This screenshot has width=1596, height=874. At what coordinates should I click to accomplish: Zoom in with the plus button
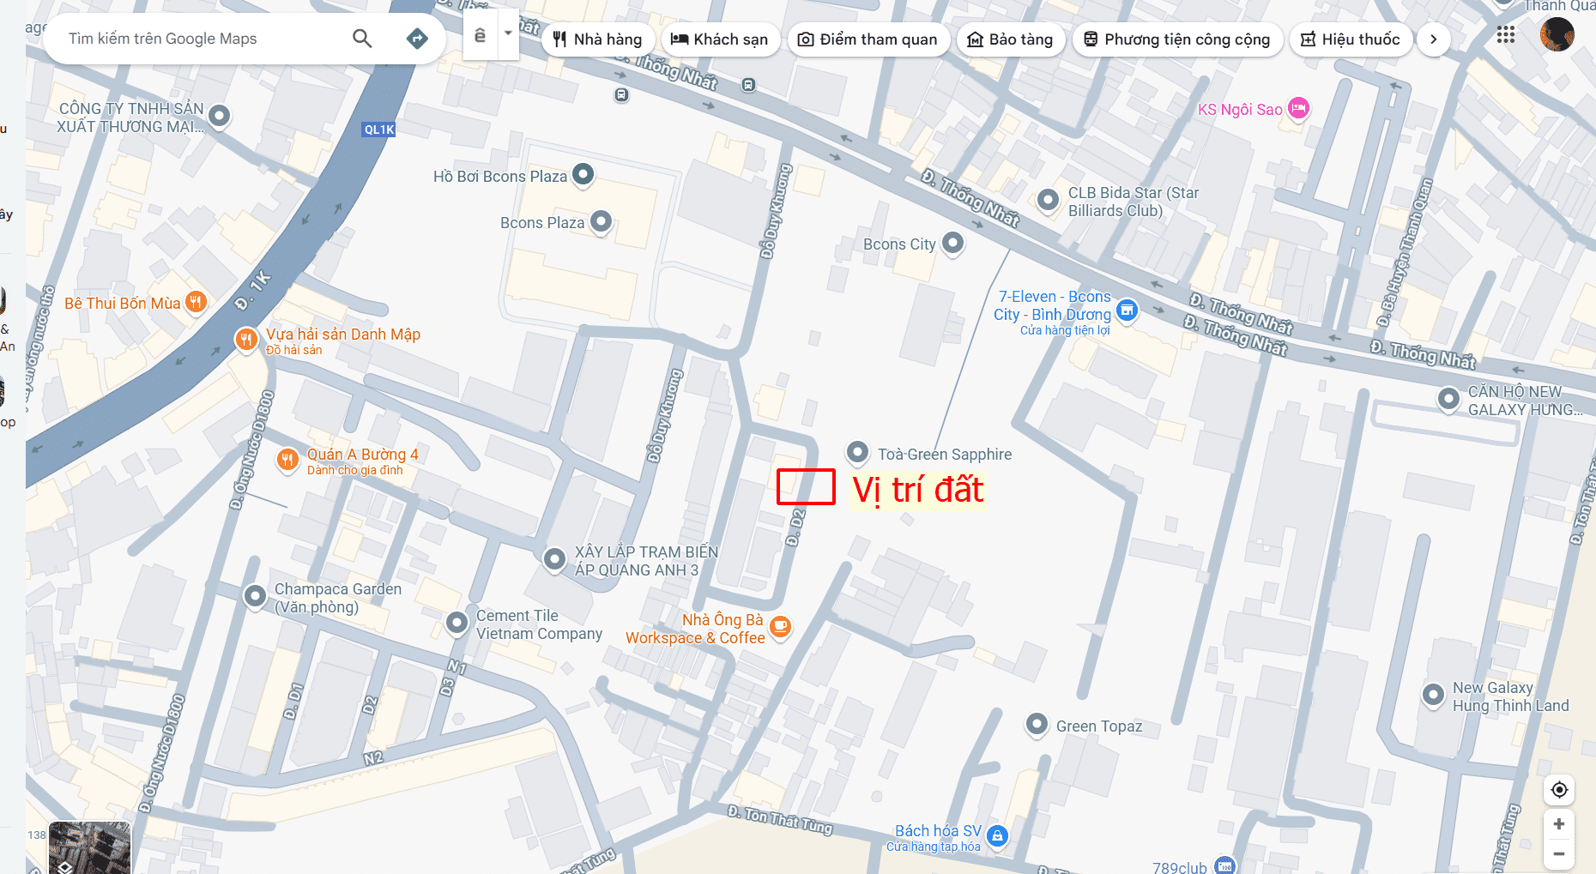click(x=1559, y=824)
